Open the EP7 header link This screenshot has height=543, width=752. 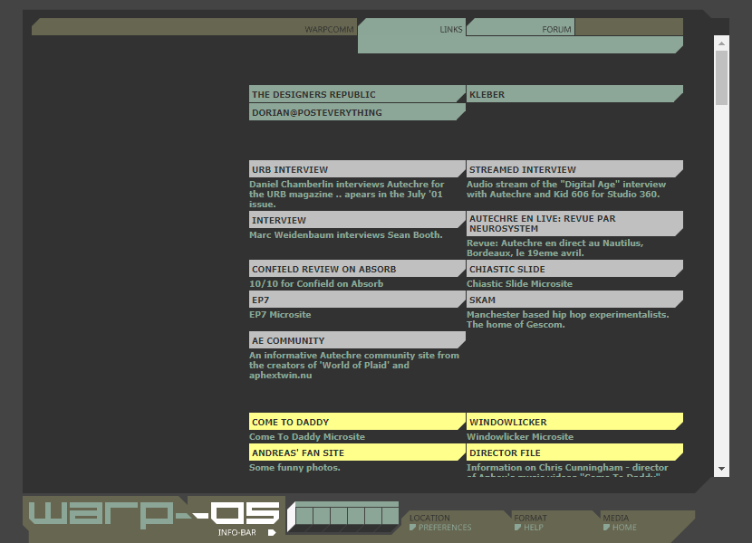(x=357, y=300)
